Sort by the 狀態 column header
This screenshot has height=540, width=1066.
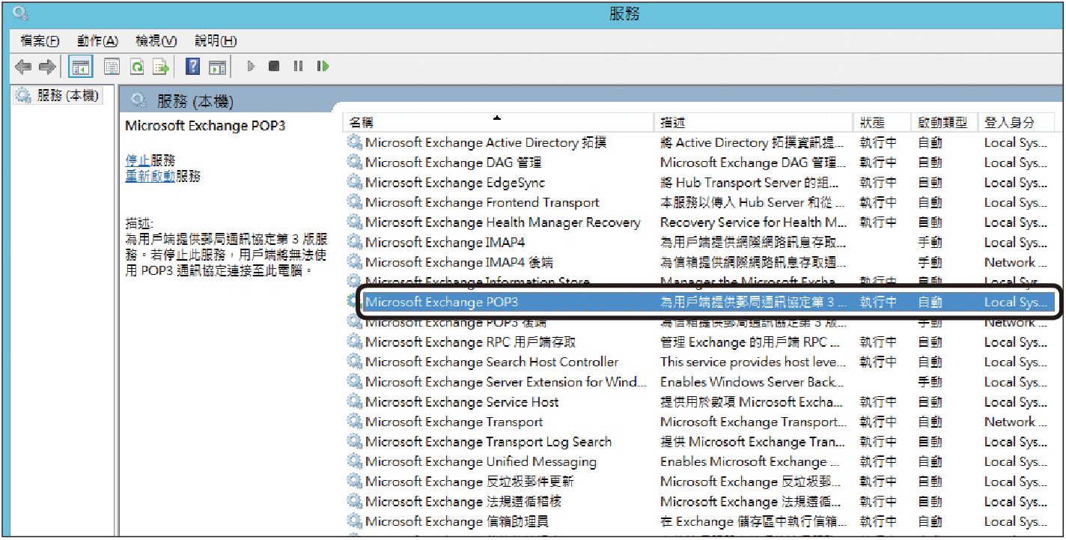tap(883, 122)
